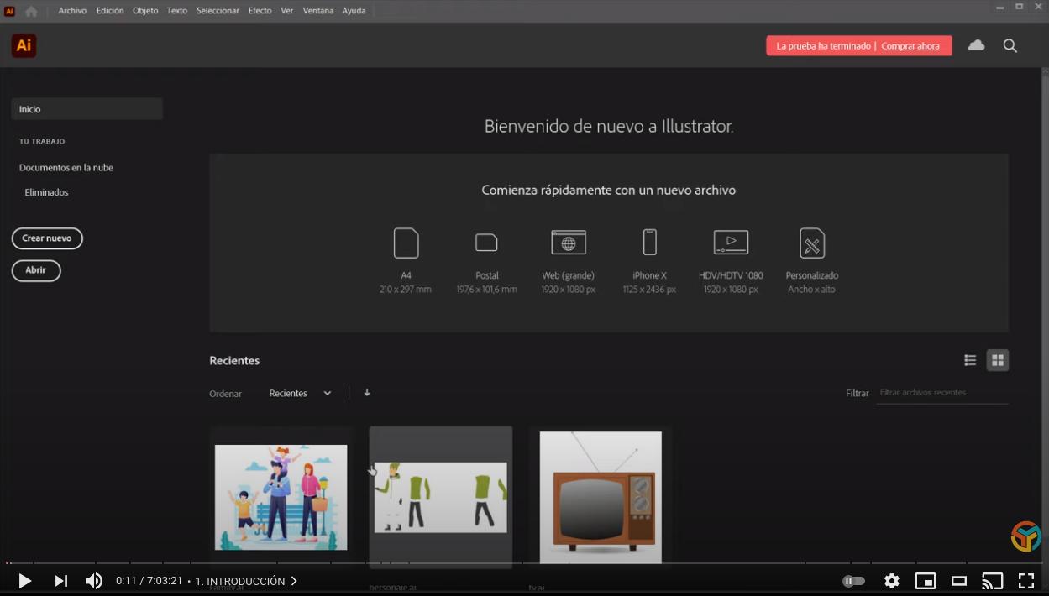Screen dimensions: 1049x596
Task: Open the Ver menu
Action: [287, 11]
